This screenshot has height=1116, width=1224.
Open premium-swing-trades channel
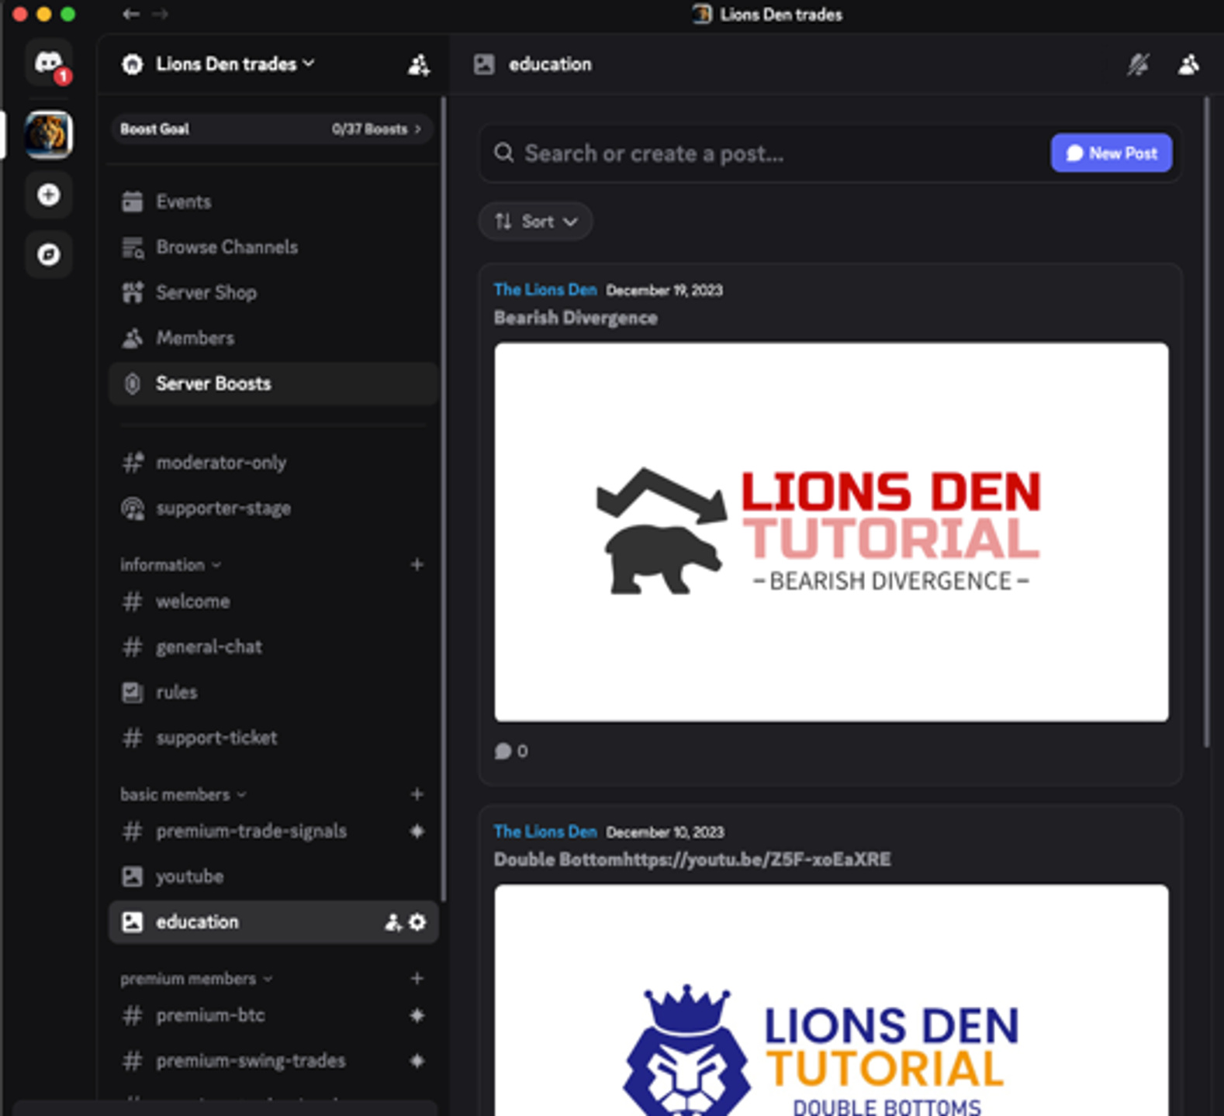274,1061
